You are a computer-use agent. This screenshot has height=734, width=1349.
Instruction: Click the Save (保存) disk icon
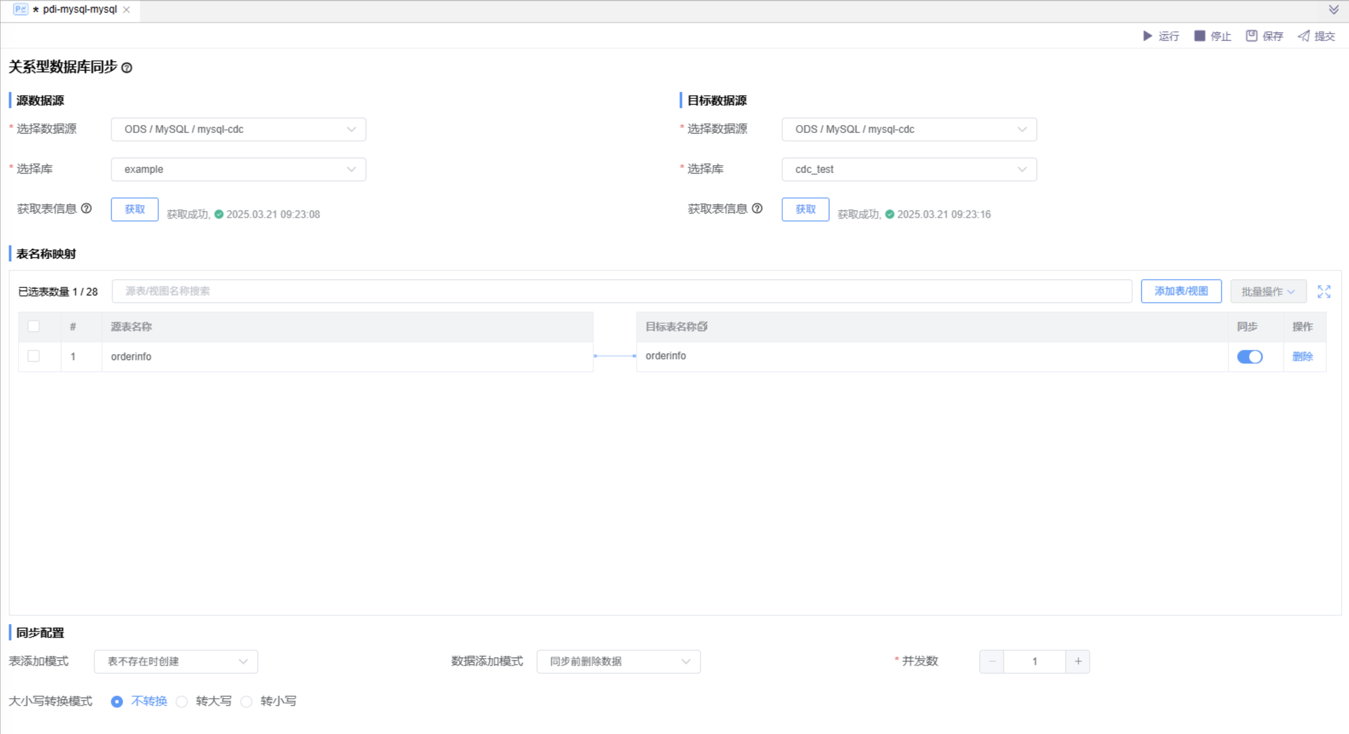point(1251,36)
